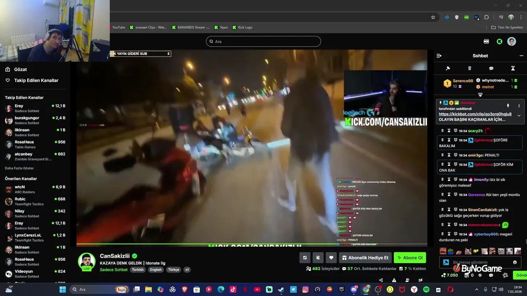
Task: Open Videoyun recommended channel
Action: (35, 273)
